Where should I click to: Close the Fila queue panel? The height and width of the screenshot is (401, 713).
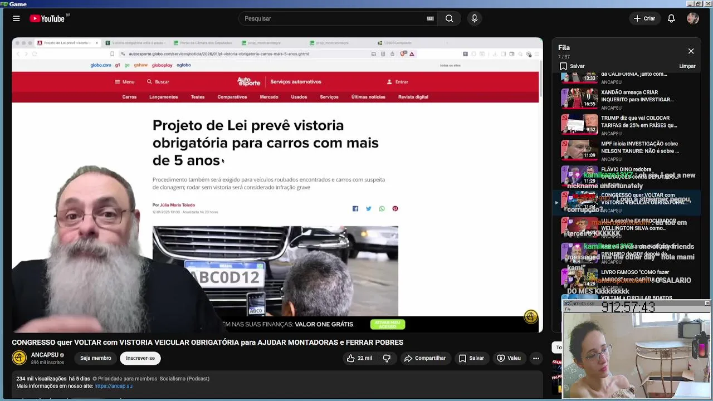(691, 51)
